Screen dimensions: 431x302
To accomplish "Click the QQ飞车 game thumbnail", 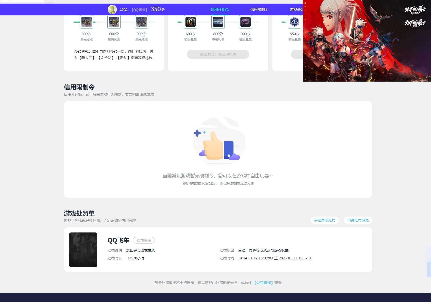I will (83, 250).
